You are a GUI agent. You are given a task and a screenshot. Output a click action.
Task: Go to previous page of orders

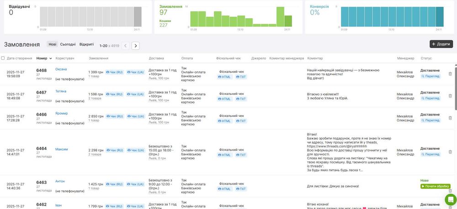126,46
